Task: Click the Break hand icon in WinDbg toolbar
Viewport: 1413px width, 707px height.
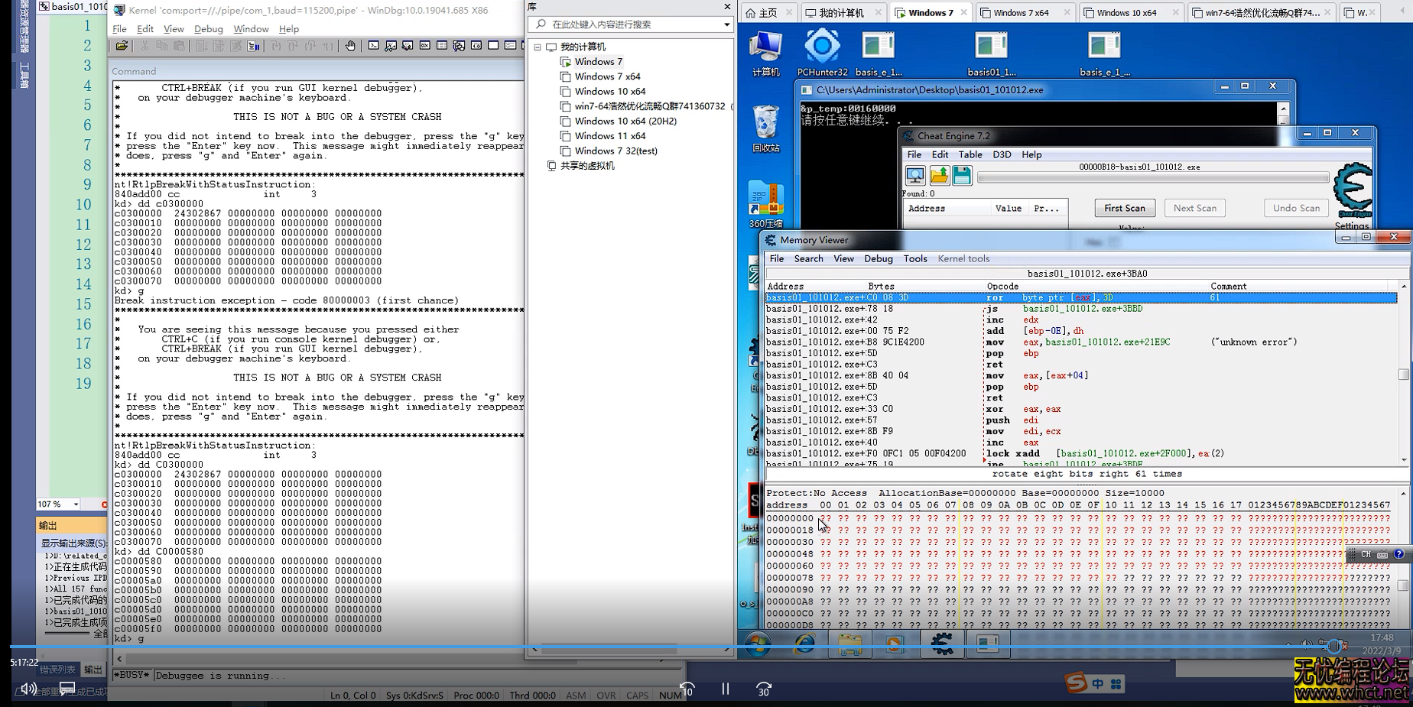Action: tap(350, 46)
